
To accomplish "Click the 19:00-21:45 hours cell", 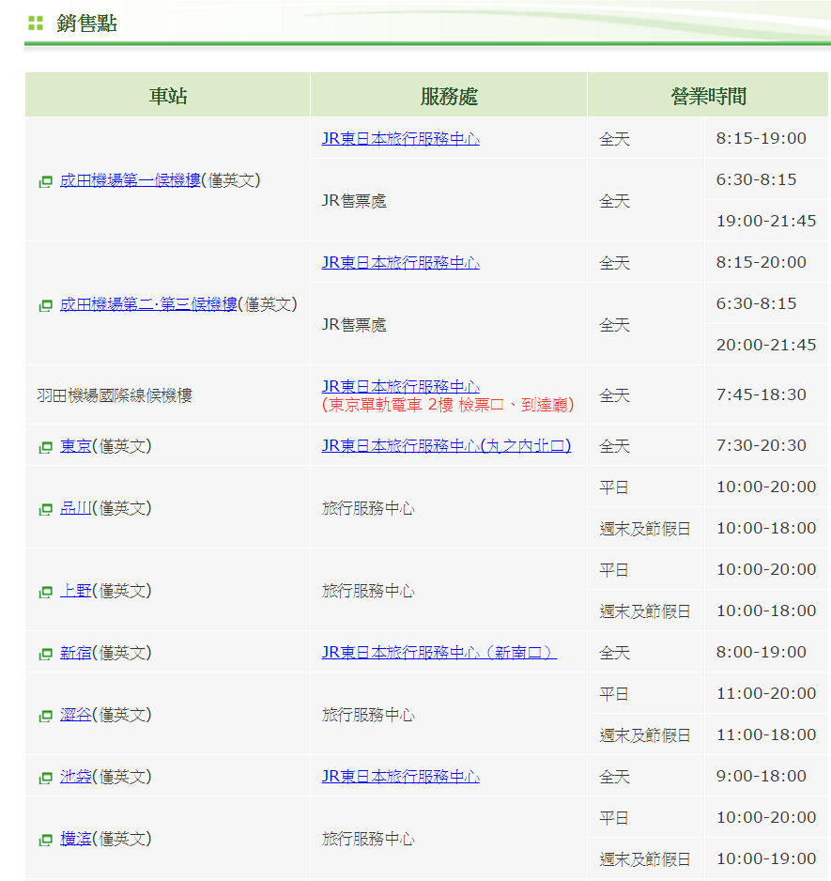I will [x=766, y=221].
